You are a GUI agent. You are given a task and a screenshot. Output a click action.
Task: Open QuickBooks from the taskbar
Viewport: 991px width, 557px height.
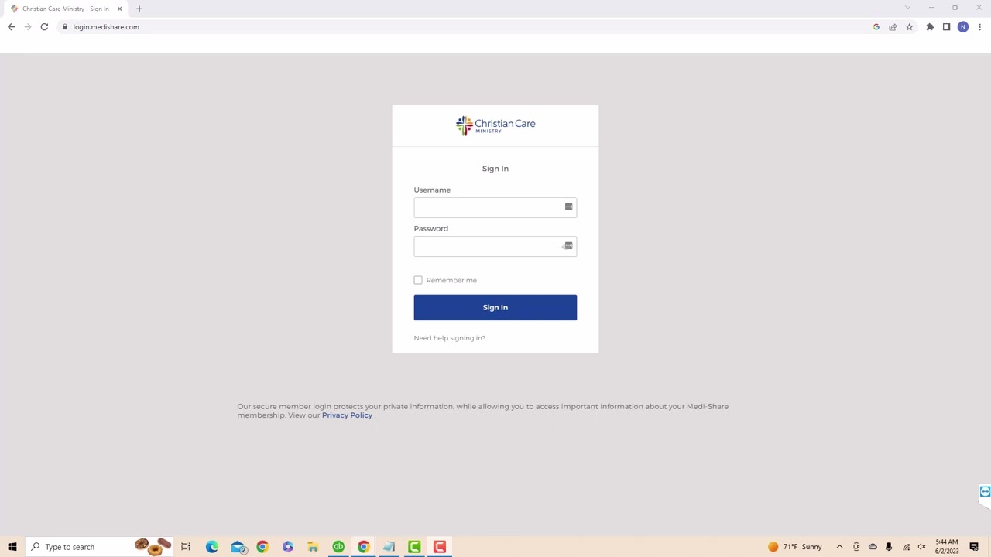(338, 547)
